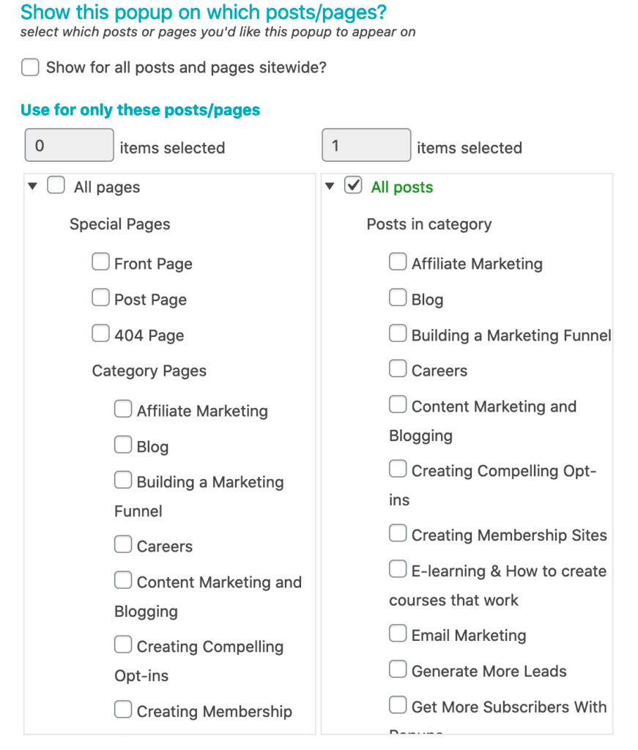Tick Building a Marketing Funnel posts checkbox
This screenshot has width=638, height=750.
pyautogui.click(x=398, y=334)
